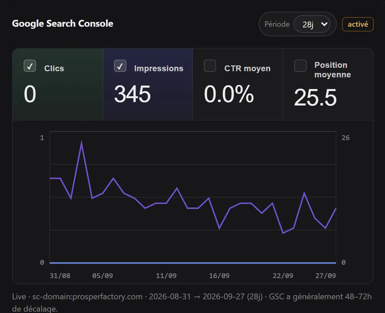
Task: Uncheck the Impressions checkbox
Action: point(120,66)
